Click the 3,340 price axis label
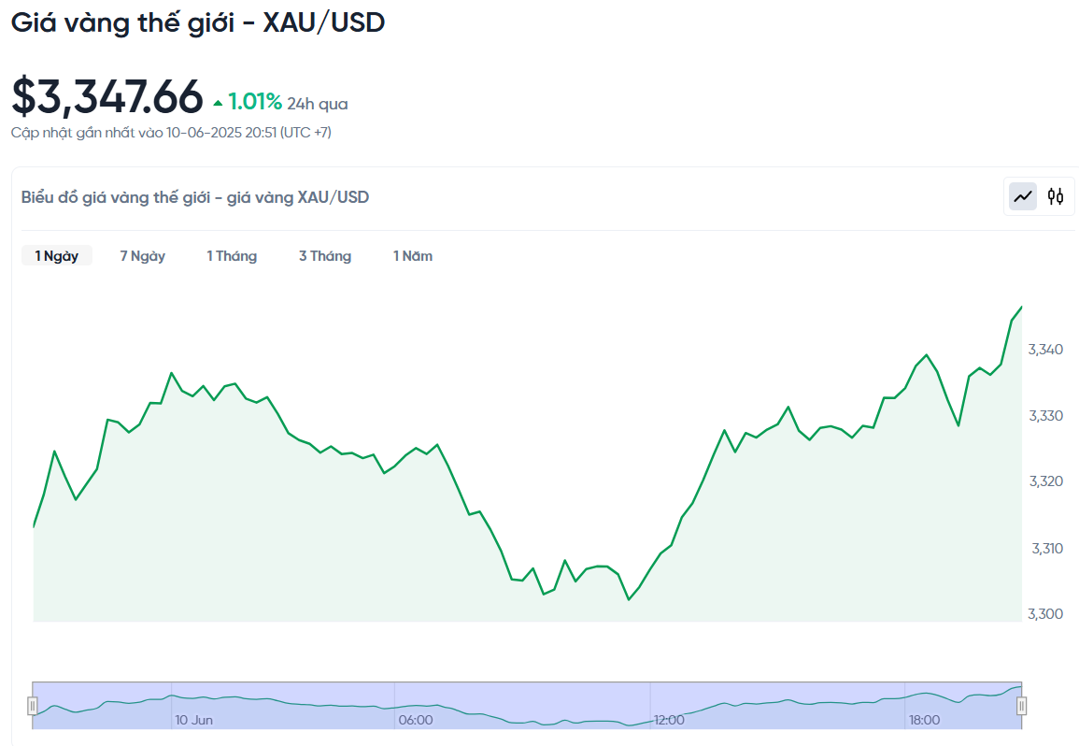 coord(1045,350)
